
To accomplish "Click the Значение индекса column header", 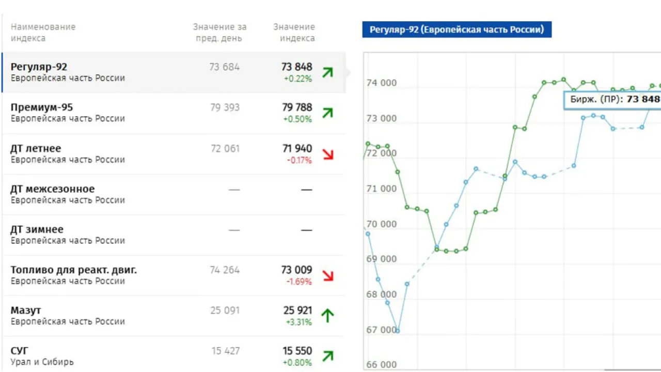I will [x=294, y=33].
